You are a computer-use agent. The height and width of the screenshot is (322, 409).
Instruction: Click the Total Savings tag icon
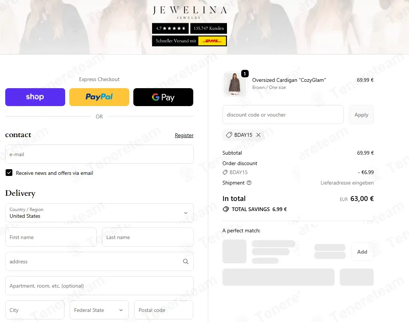pos(225,209)
